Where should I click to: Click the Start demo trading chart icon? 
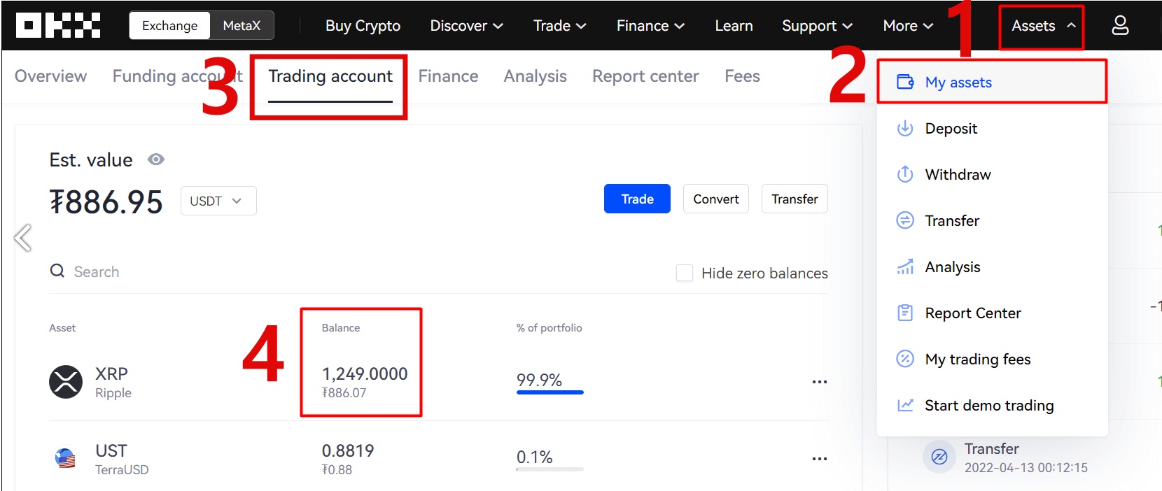(x=905, y=405)
